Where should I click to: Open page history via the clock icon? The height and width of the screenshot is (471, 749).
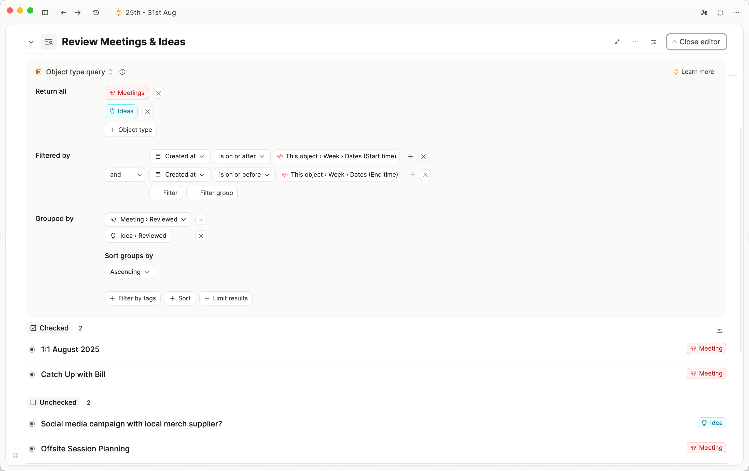(x=96, y=13)
